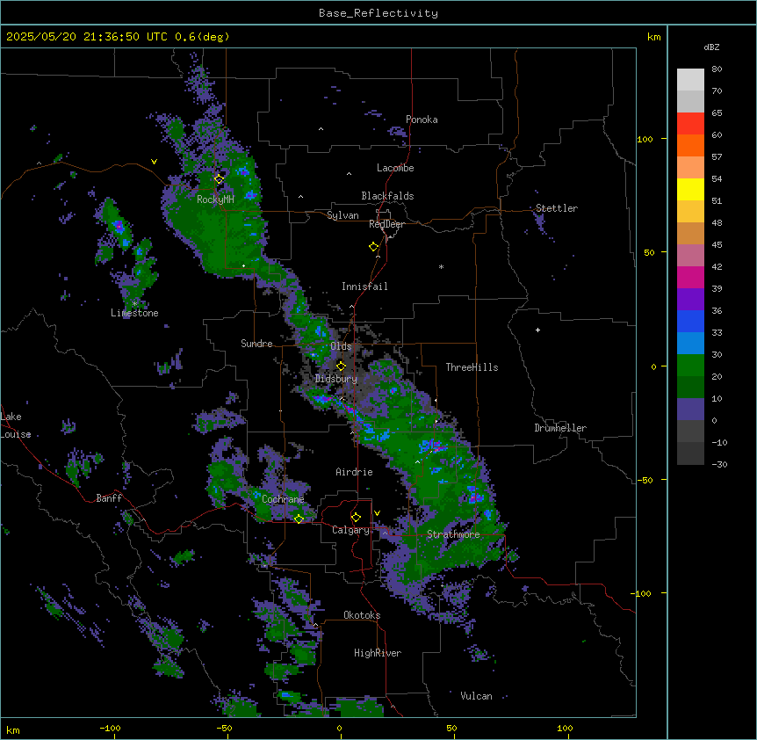
Task: Click the yellow diamond marker south of RedDeer
Action: pyautogui.click(x=374, y=247)
